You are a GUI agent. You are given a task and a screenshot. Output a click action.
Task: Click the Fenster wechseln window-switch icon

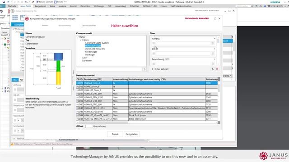pyautogui.click(x=37, y=2)
